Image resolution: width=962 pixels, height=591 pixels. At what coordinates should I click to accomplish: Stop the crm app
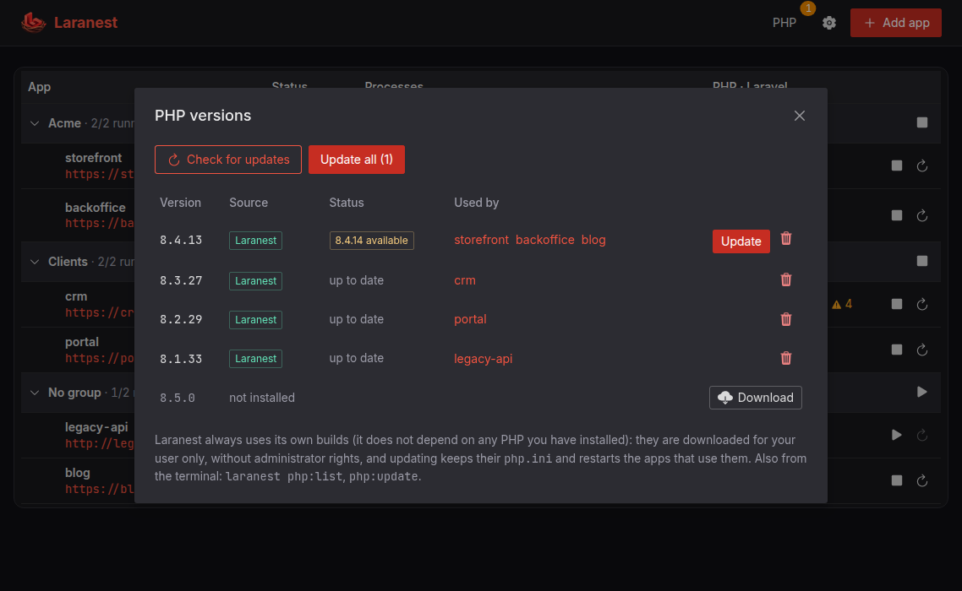point(896,304)
